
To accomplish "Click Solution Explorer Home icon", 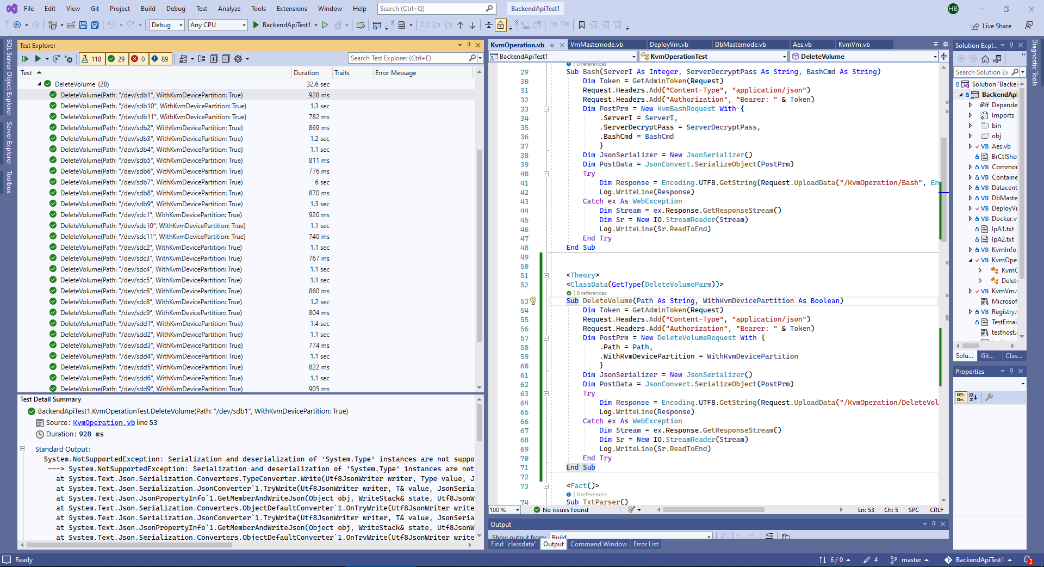I will click(x=985, y=59).
